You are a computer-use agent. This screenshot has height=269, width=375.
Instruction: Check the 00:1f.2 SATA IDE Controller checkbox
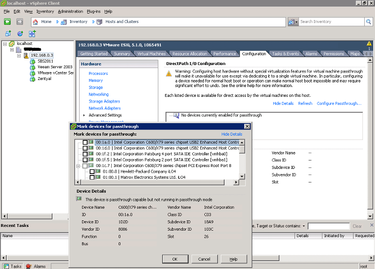(x=85, y=154)
